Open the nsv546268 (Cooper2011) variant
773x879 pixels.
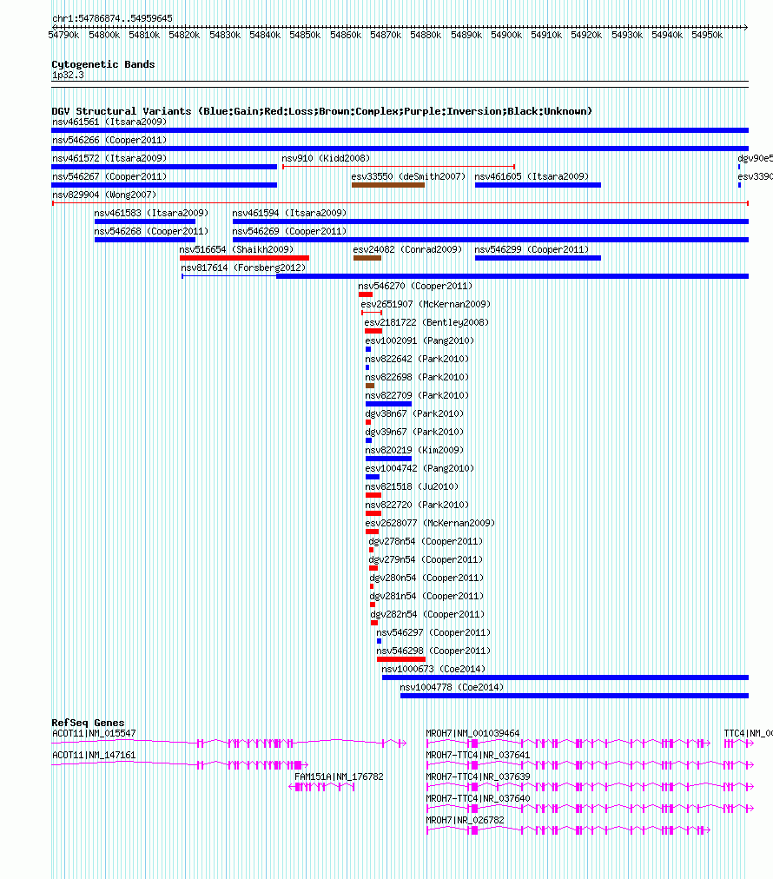point(151,231)
